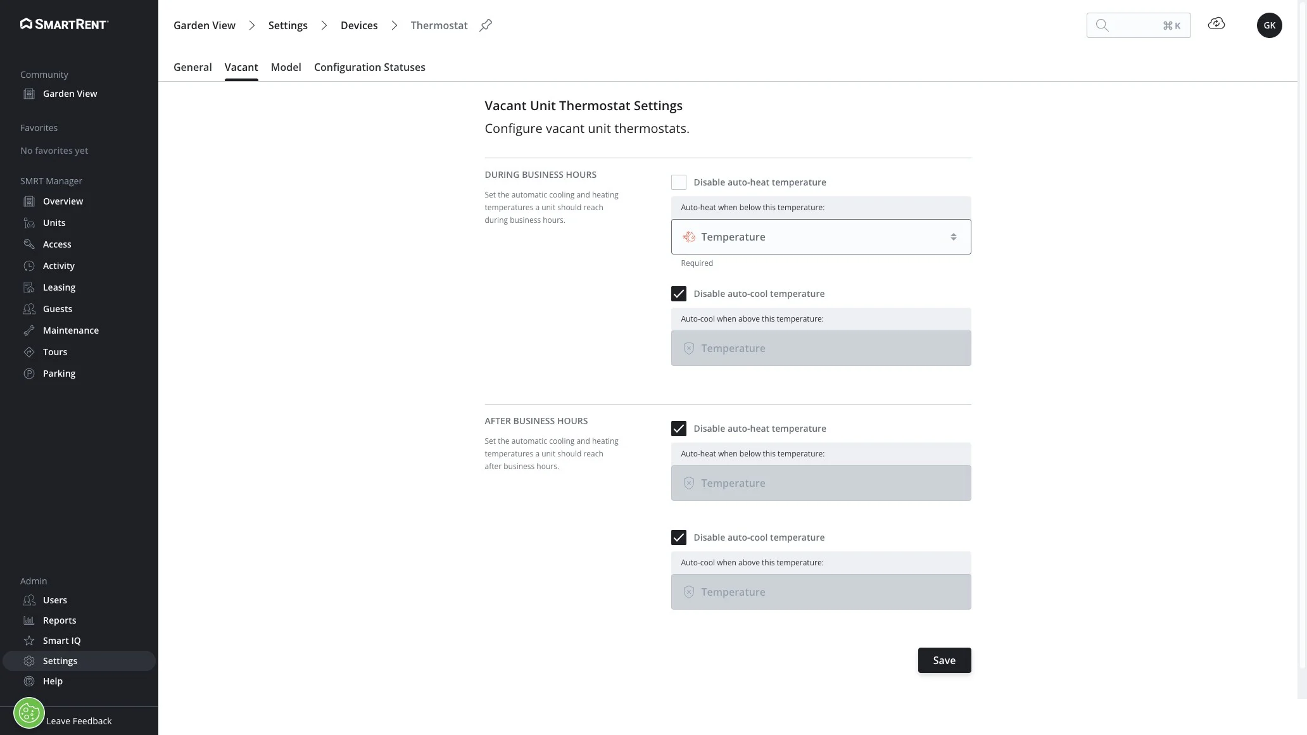Click the Users admin icon
Viewport: 1307px width, 735px height.
[x=29, y=600]
